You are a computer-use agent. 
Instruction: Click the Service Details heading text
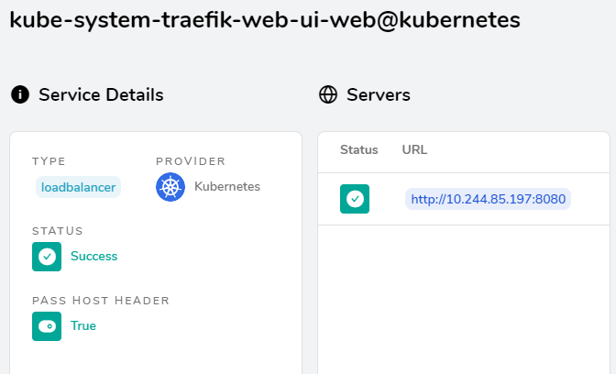click(x=101, y=94)
